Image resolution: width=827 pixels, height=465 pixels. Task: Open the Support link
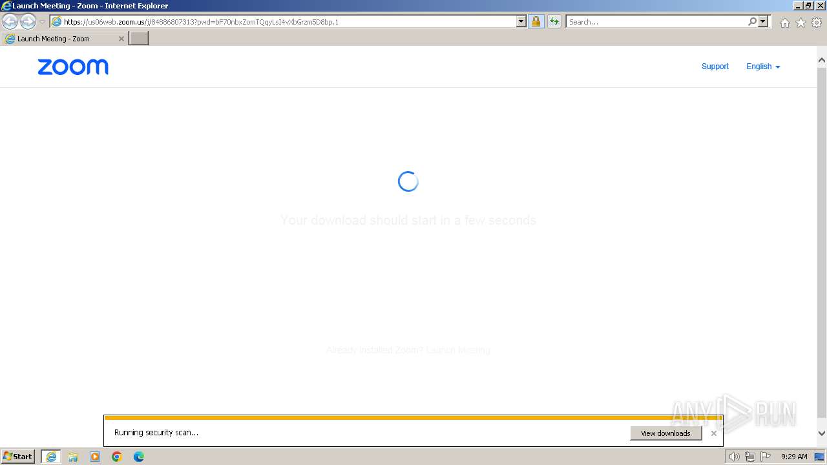715,67
